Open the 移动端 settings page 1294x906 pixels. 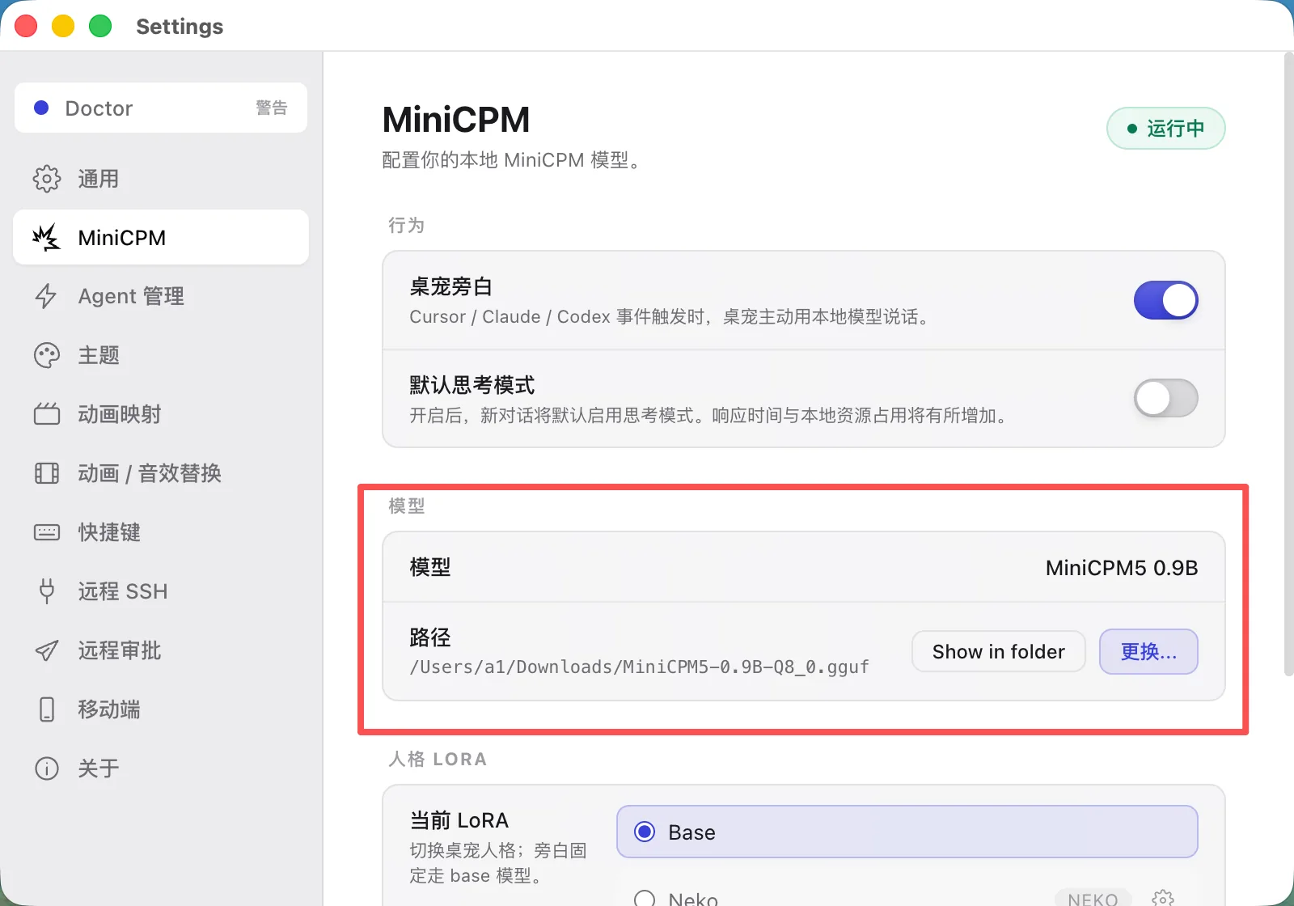[161, 709]
